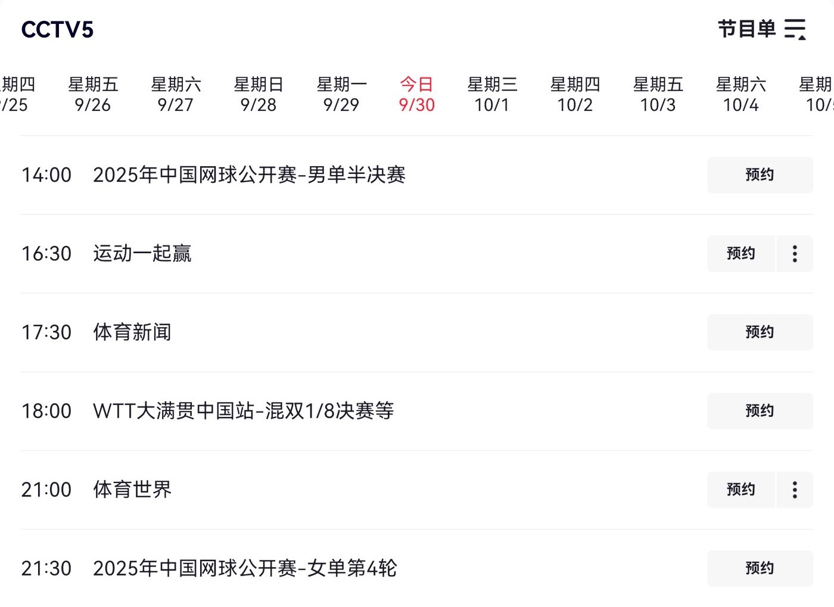This screenshot has width=834, height=607.
Task: Switch to 星期六 9/27 schedule
Action: pos(176,95)
